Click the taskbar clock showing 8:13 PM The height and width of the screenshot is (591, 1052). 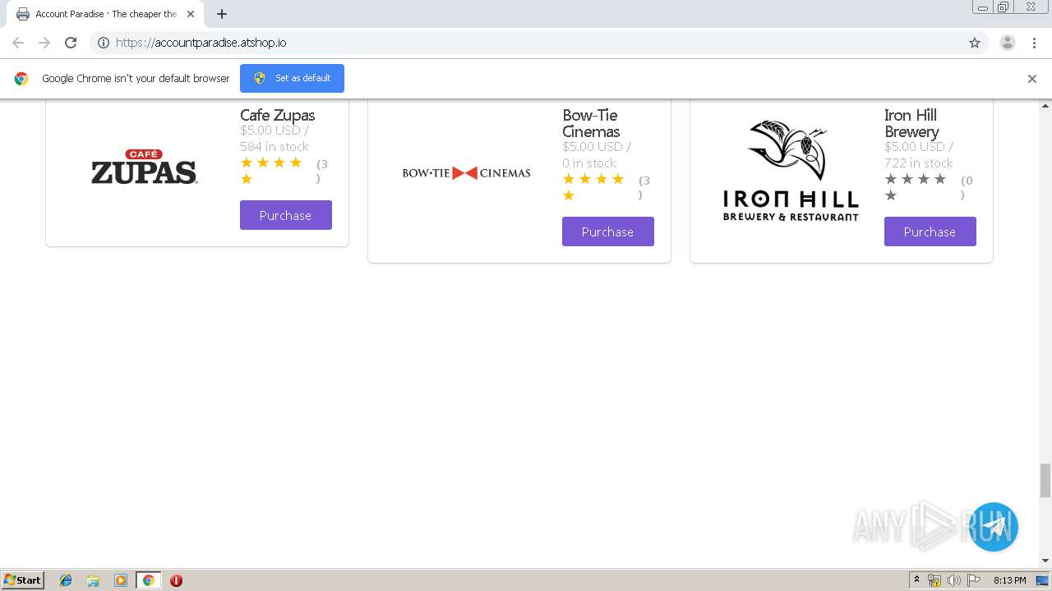(1009, 580)
